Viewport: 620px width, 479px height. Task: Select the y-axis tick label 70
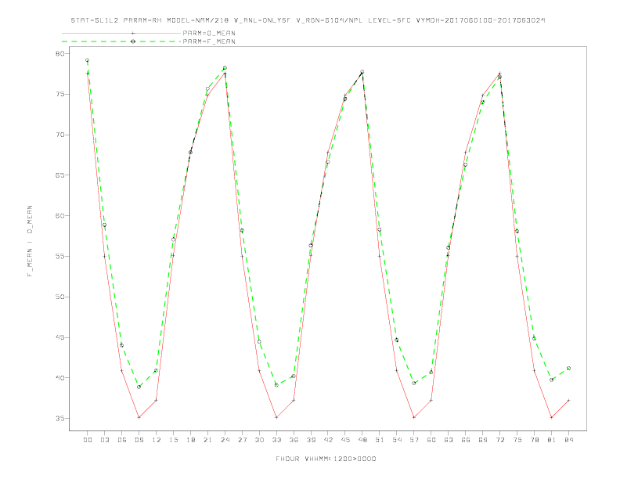point(60,135)
